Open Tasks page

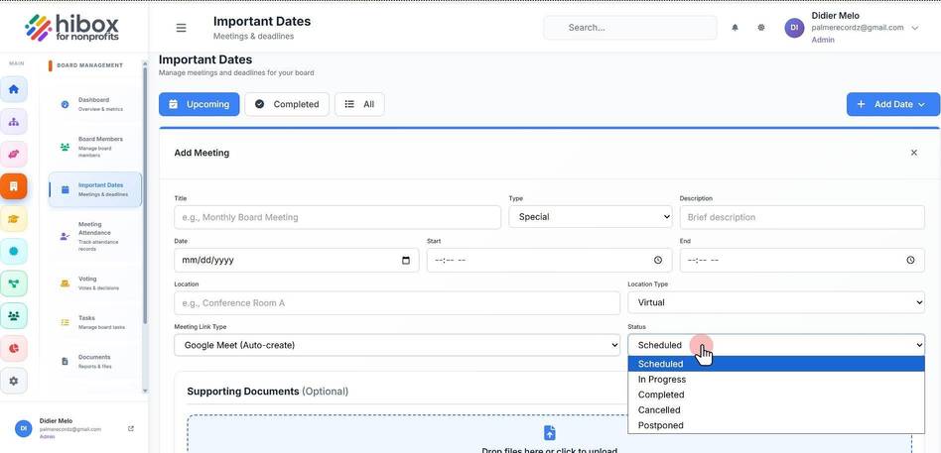click(95, 322)
